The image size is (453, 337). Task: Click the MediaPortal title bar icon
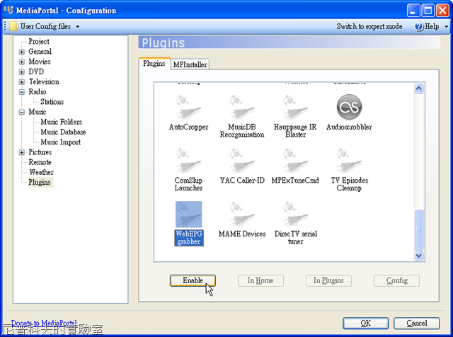click(x=8, y=10)
